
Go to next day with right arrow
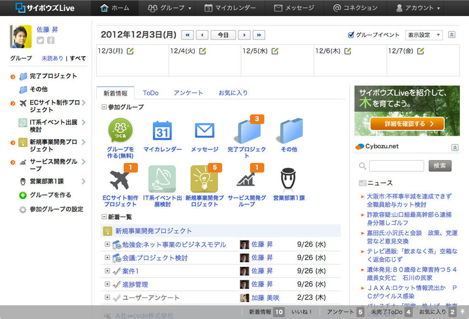[x=244, y=35]
